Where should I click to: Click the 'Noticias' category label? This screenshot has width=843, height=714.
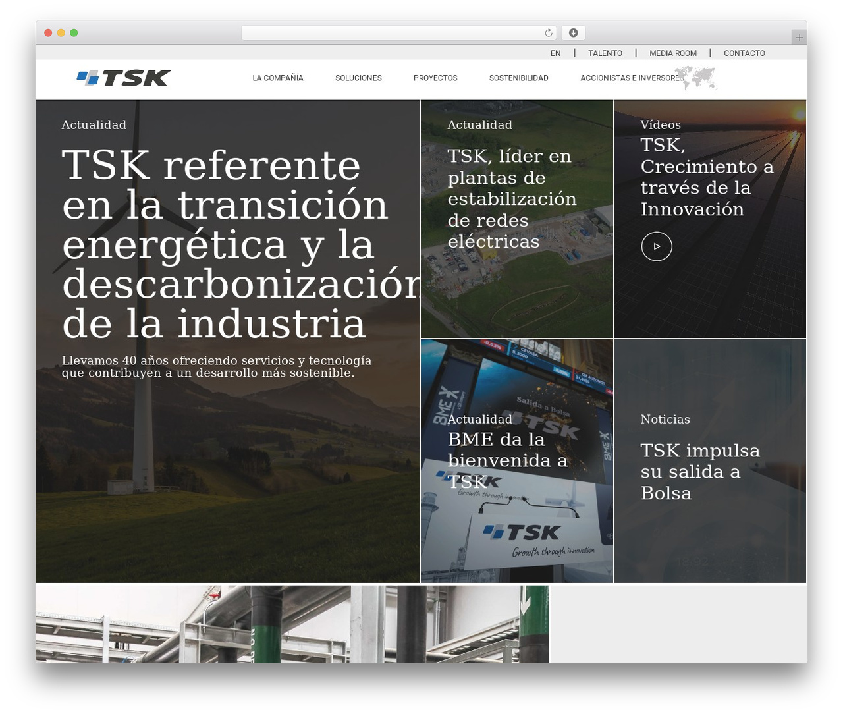665,419
